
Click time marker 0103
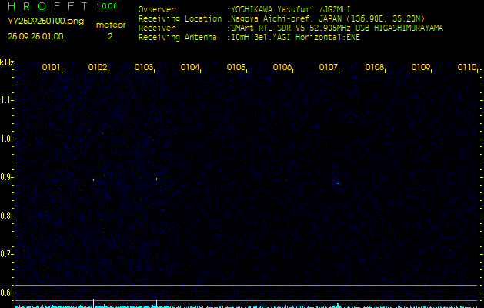144,67
